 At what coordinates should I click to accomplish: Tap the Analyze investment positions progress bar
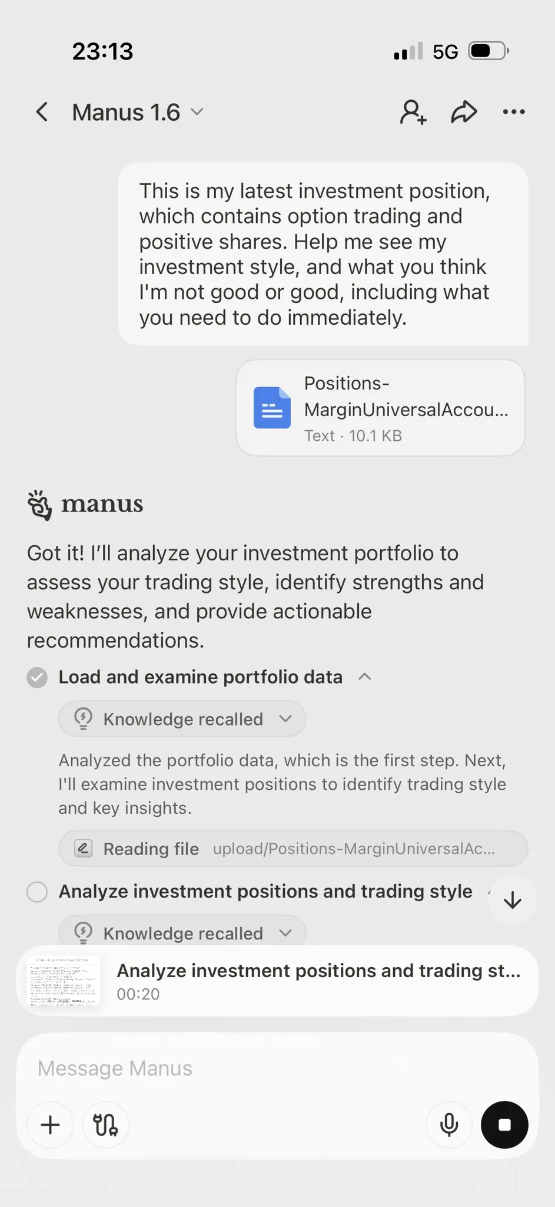[x=318, y=981]
